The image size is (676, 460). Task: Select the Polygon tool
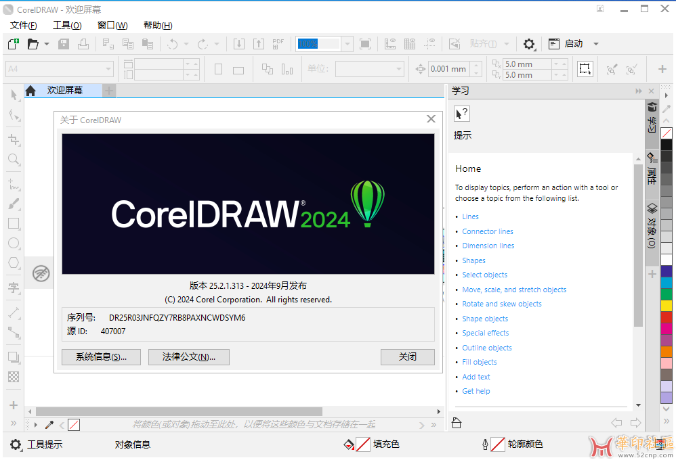pos(14,262)
